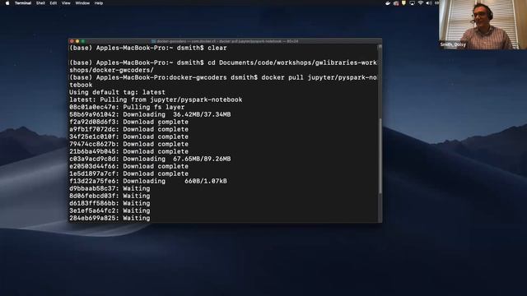Open the Edit menu
The height and width of the screenshot is (296, 527).
[53, 3]
